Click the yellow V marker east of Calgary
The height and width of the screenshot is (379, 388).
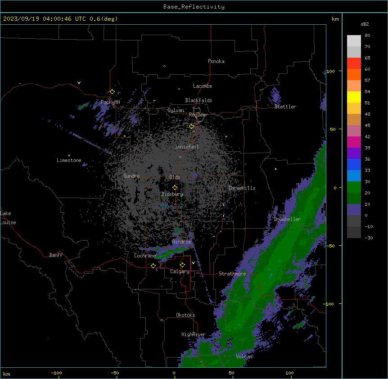coord(193,263)
